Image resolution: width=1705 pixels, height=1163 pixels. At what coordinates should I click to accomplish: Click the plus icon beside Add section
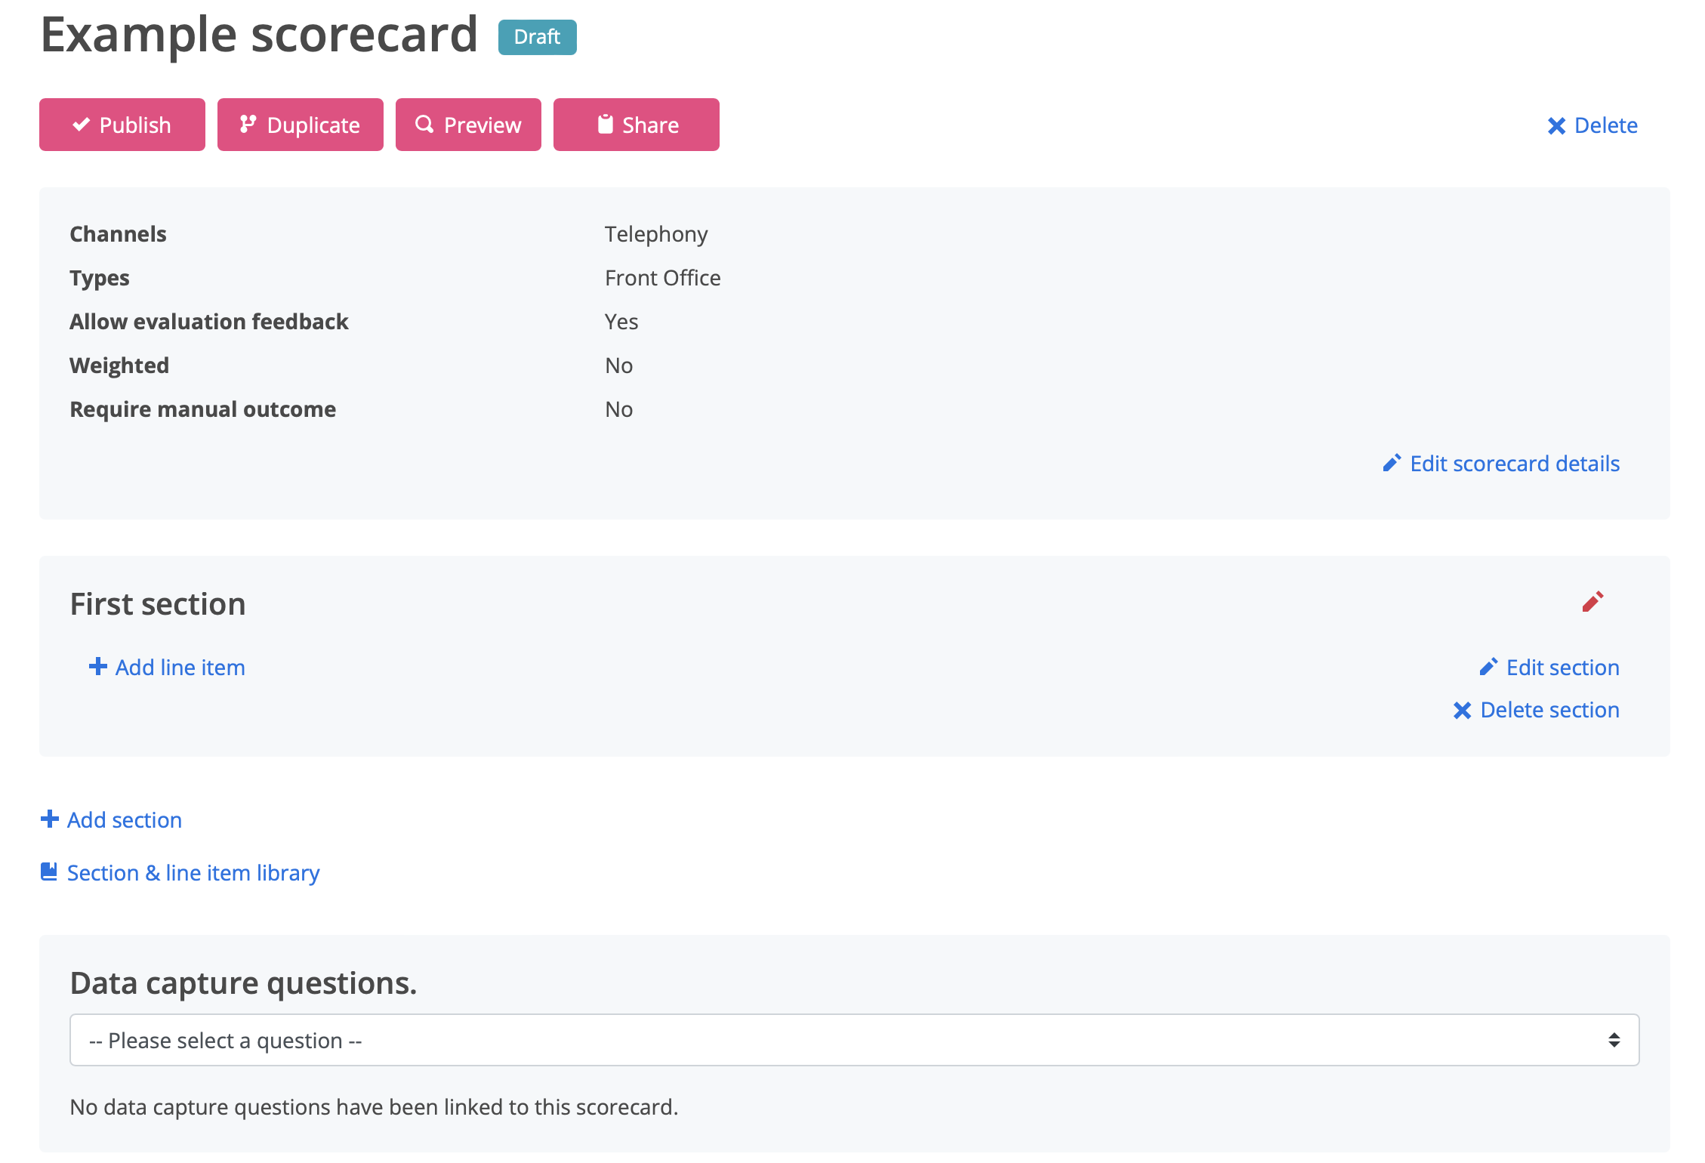(50, 819)
